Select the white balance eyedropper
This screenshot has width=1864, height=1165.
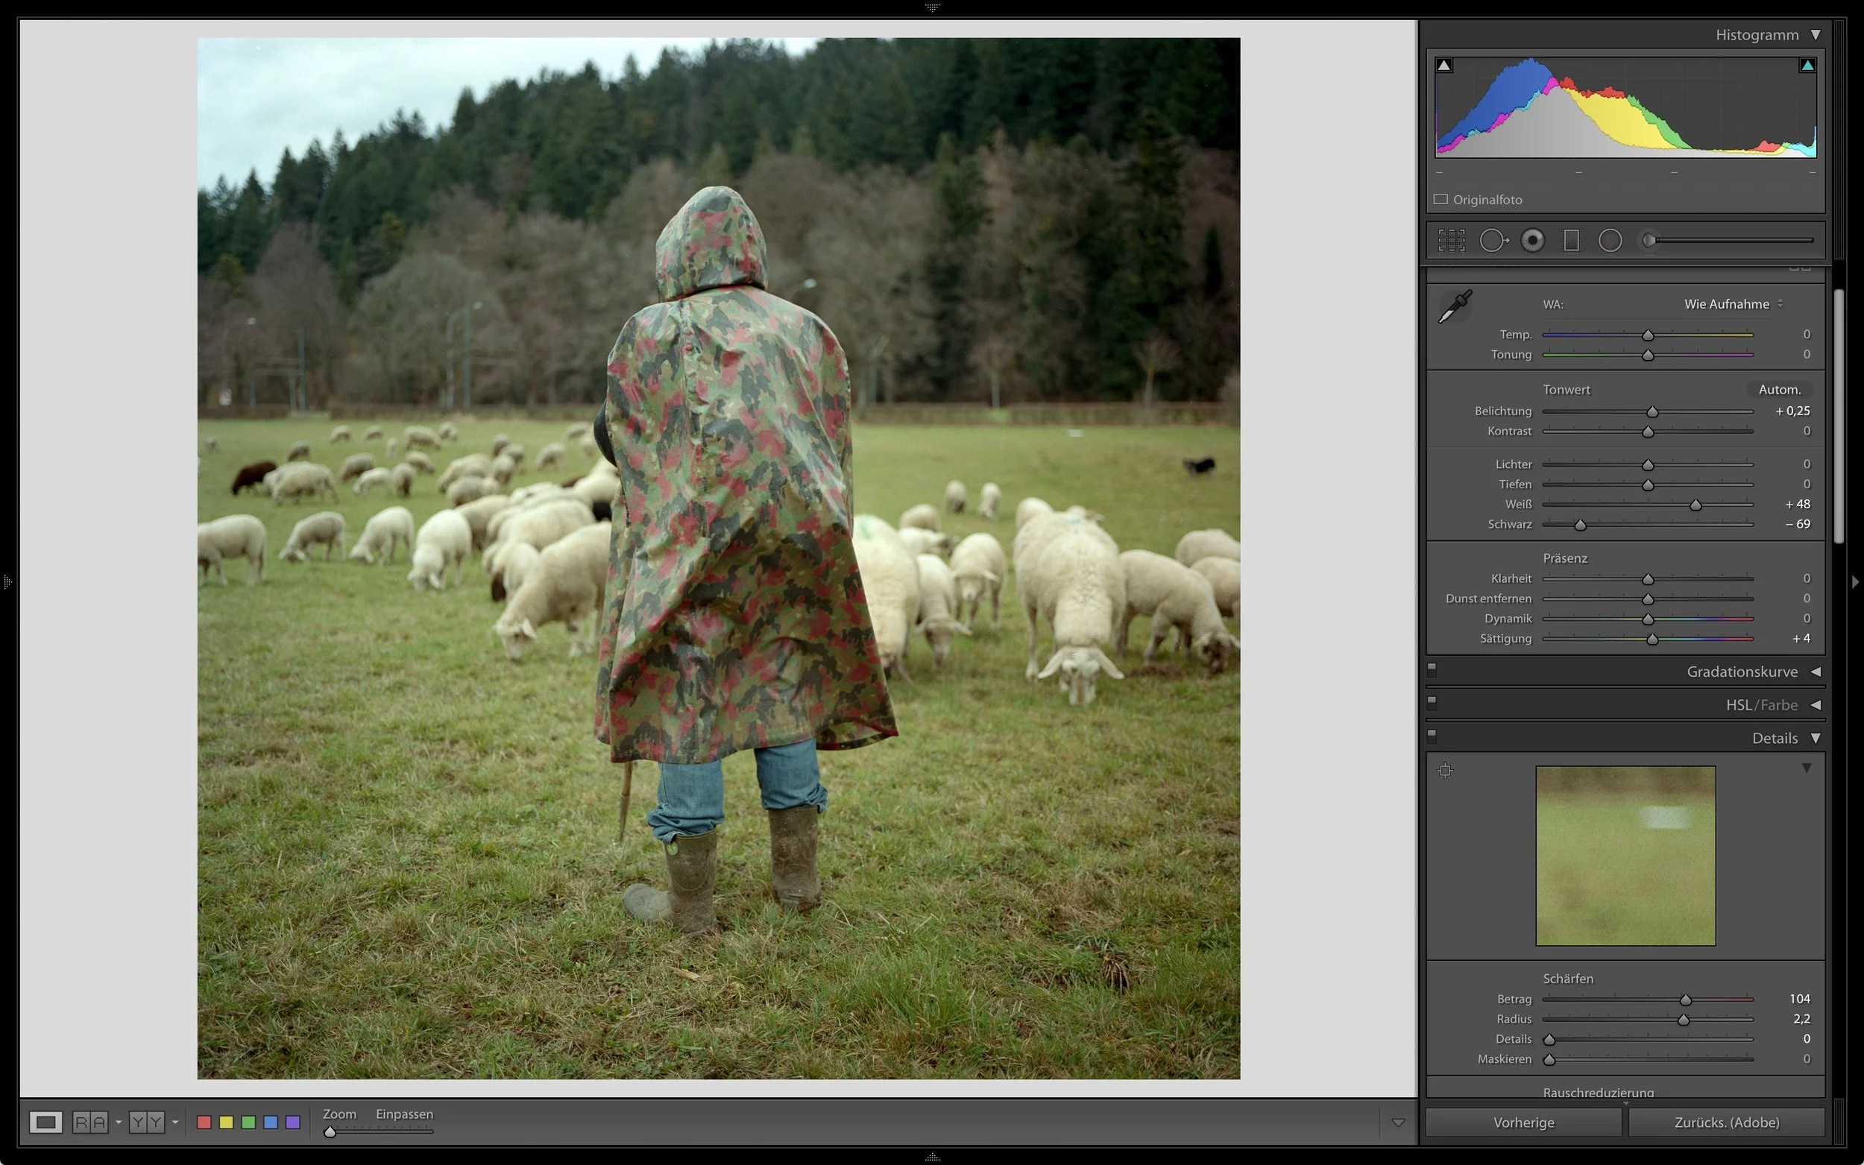1455,306
